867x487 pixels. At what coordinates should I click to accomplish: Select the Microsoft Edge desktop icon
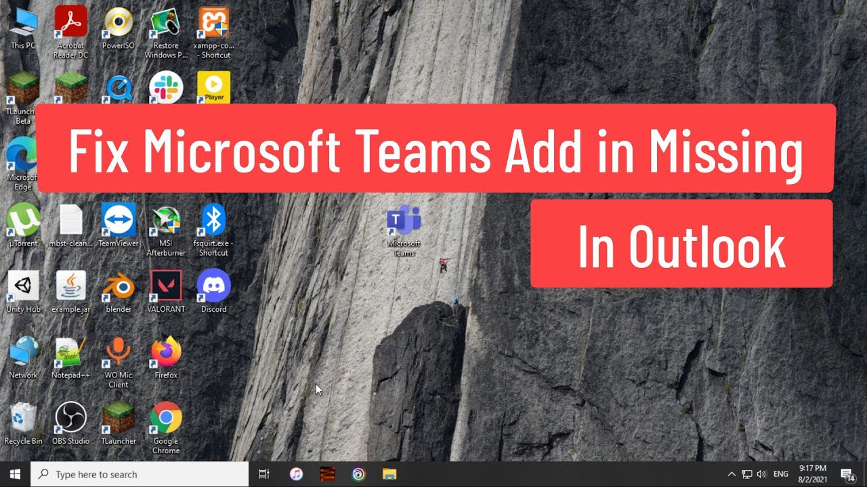23,164
